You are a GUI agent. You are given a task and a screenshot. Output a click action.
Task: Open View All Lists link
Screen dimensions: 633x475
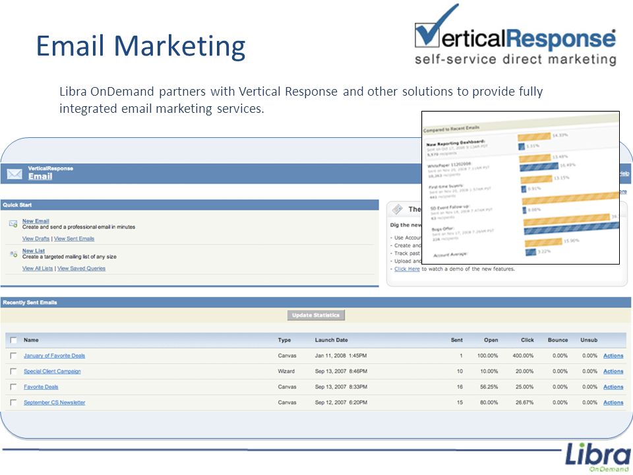38,269
